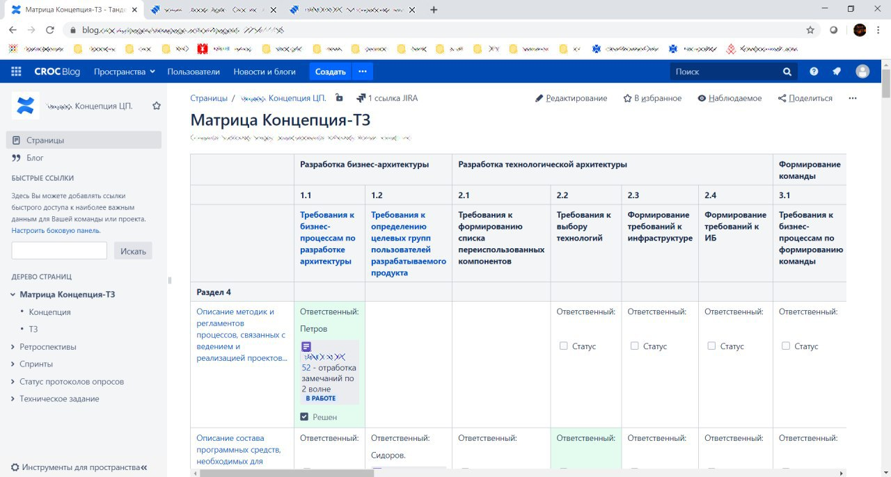Click the search magnifier icon
Viewport: 891px width, 477px height.
pos(787,72)
